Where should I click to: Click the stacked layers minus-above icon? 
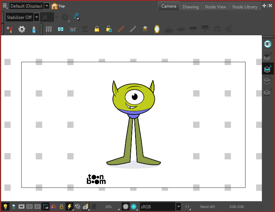tap(181, 29)
